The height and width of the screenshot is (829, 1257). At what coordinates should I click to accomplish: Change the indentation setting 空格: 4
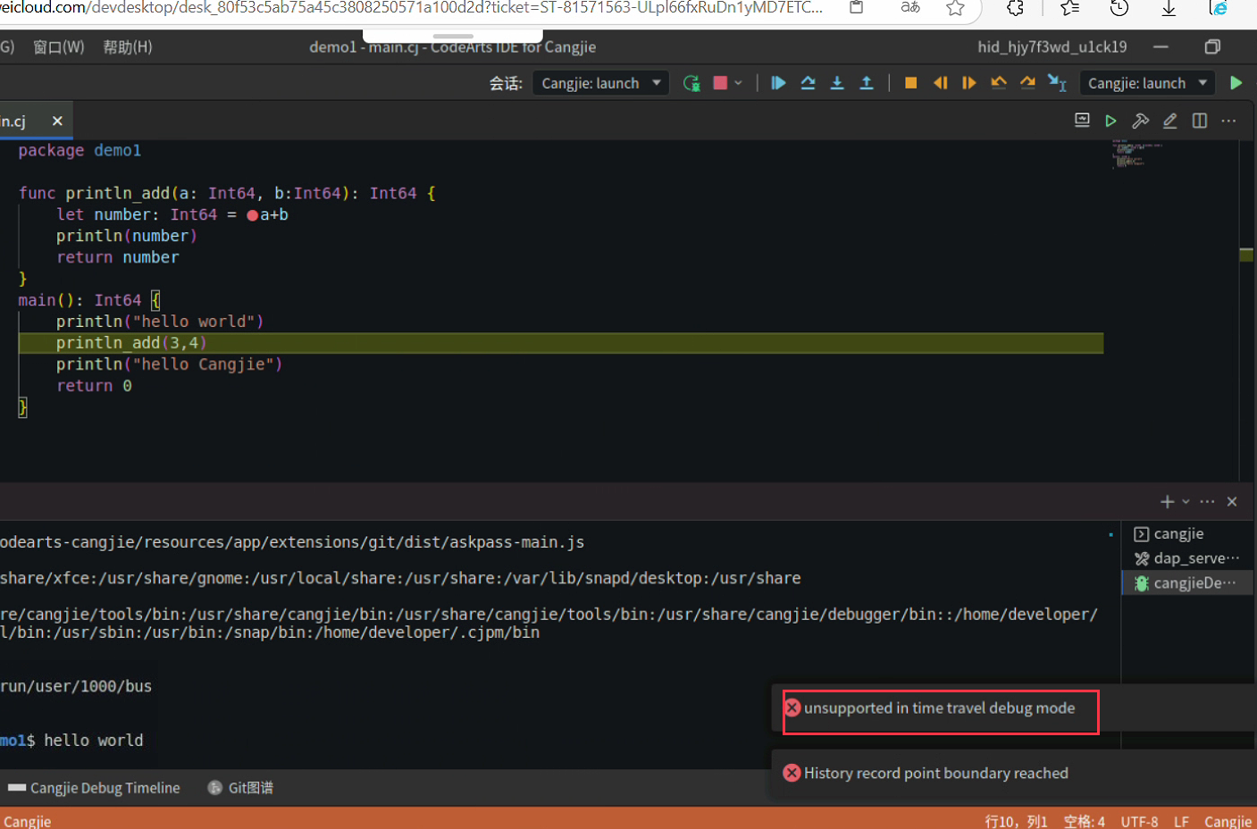coord(1085,821)
